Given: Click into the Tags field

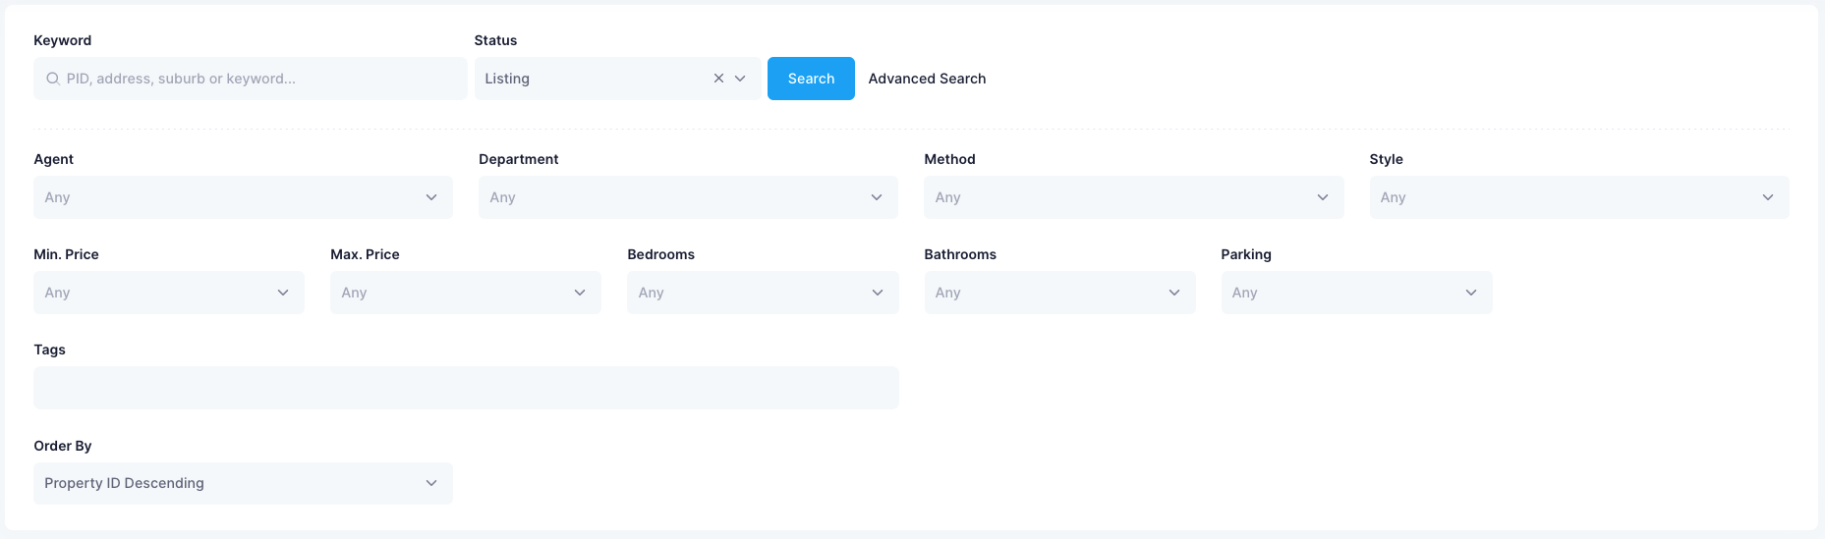Looking at the screenshot, I should (x=466, y=388).
